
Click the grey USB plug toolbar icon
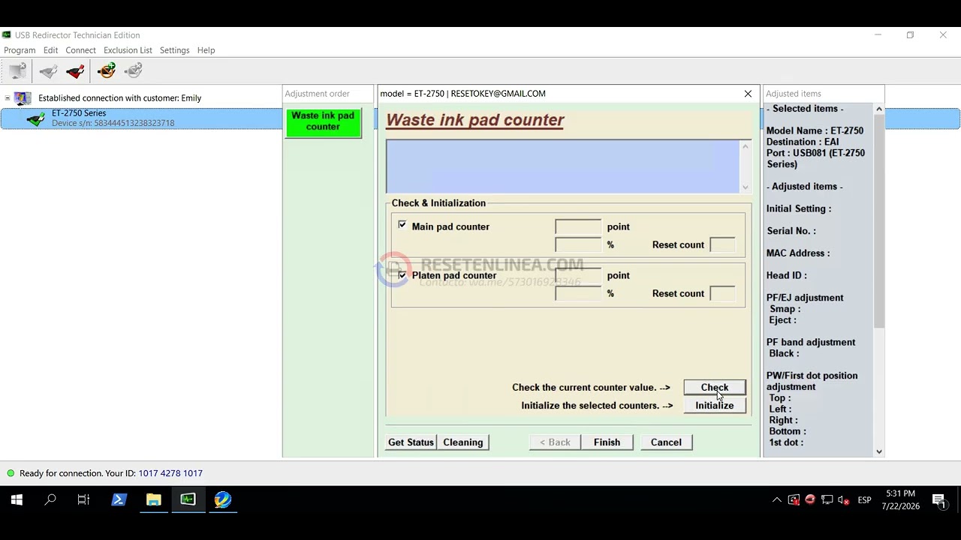[x=48, y=71]
